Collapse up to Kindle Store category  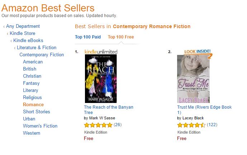[23, 33]
